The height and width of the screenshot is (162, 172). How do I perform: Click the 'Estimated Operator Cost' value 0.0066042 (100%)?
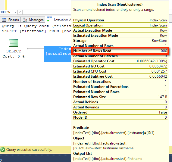click(x=152, y=61)
